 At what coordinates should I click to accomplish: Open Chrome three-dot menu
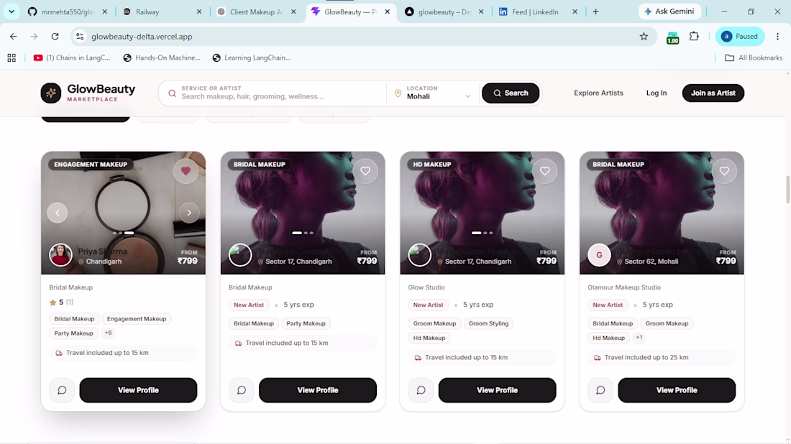[777, 37]
